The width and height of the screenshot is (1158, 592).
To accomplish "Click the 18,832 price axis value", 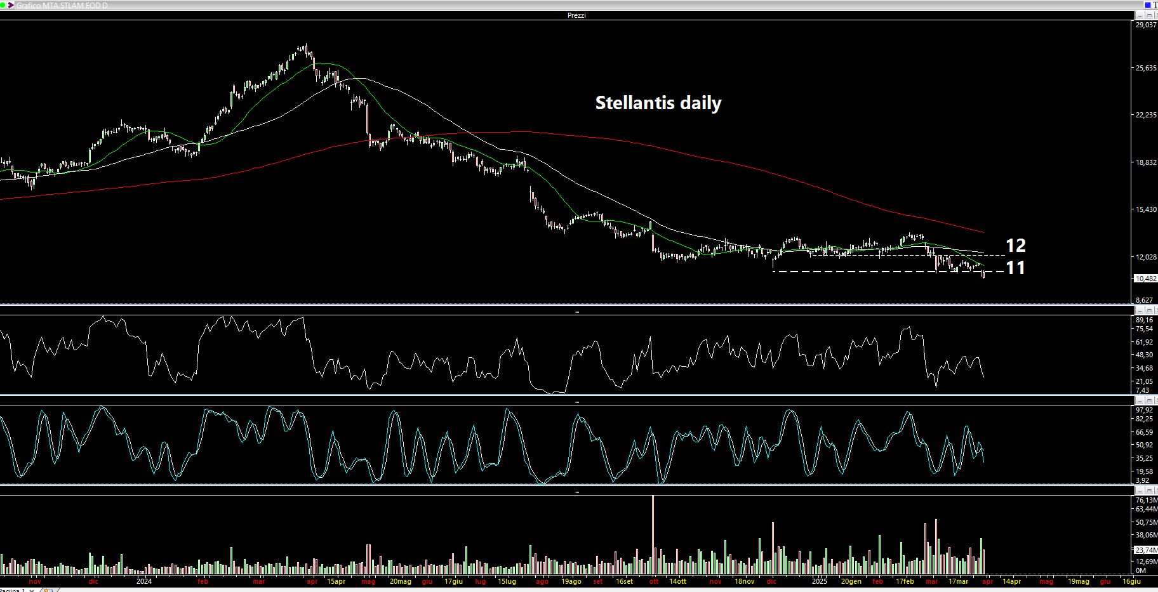I will coord(1146,162).
